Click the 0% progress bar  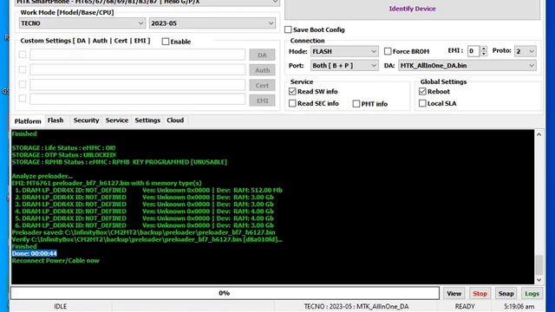(225, 293)
